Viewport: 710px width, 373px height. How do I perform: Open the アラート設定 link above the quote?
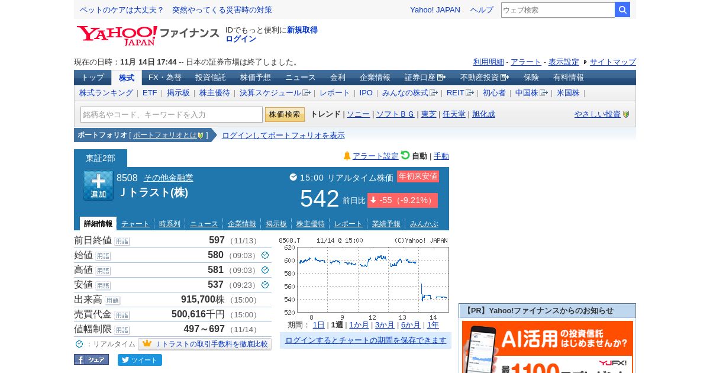point(376,156)
